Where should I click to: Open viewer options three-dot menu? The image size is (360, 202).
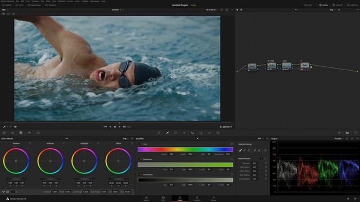click(x=232, y=10)
